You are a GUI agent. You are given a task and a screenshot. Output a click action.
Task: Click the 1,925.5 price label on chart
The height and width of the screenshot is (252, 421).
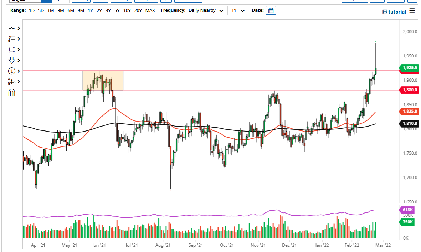tap(409, 68)
